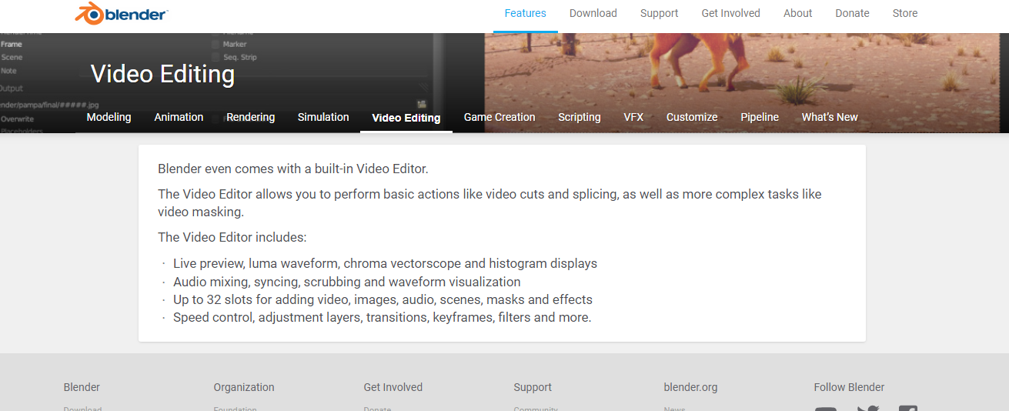Click the 'Up to 32 slots' bullet
Viewport: 1009px width, 411px height.
click(383, 299)
